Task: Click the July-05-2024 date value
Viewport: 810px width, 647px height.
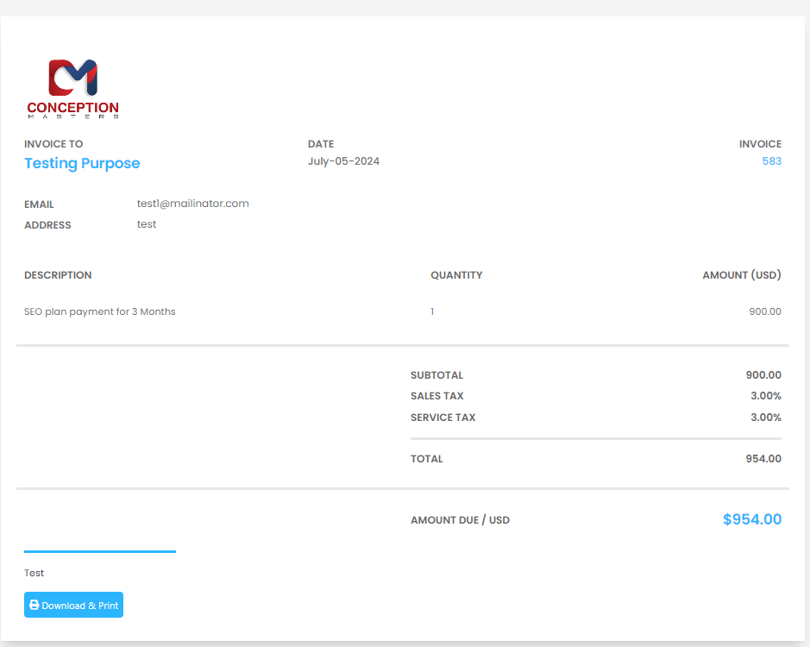Action: 343,161
